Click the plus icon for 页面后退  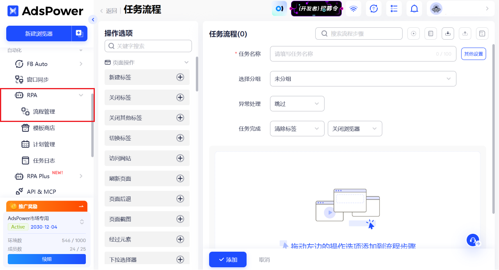pyautogui.click(x=180, y=199)
